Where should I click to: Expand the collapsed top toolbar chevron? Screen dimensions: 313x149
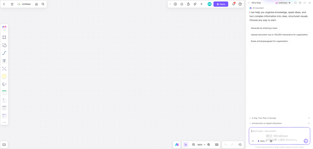(170, 4)
